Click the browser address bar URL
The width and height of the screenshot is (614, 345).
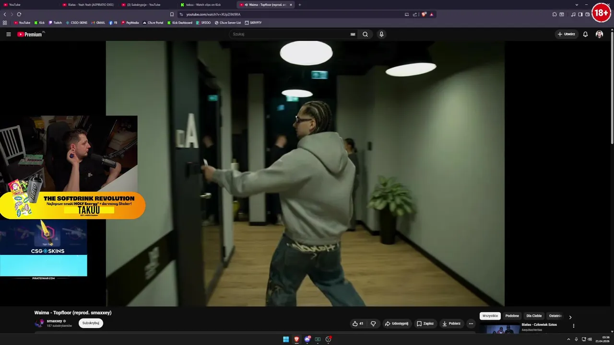coord(213,14)
